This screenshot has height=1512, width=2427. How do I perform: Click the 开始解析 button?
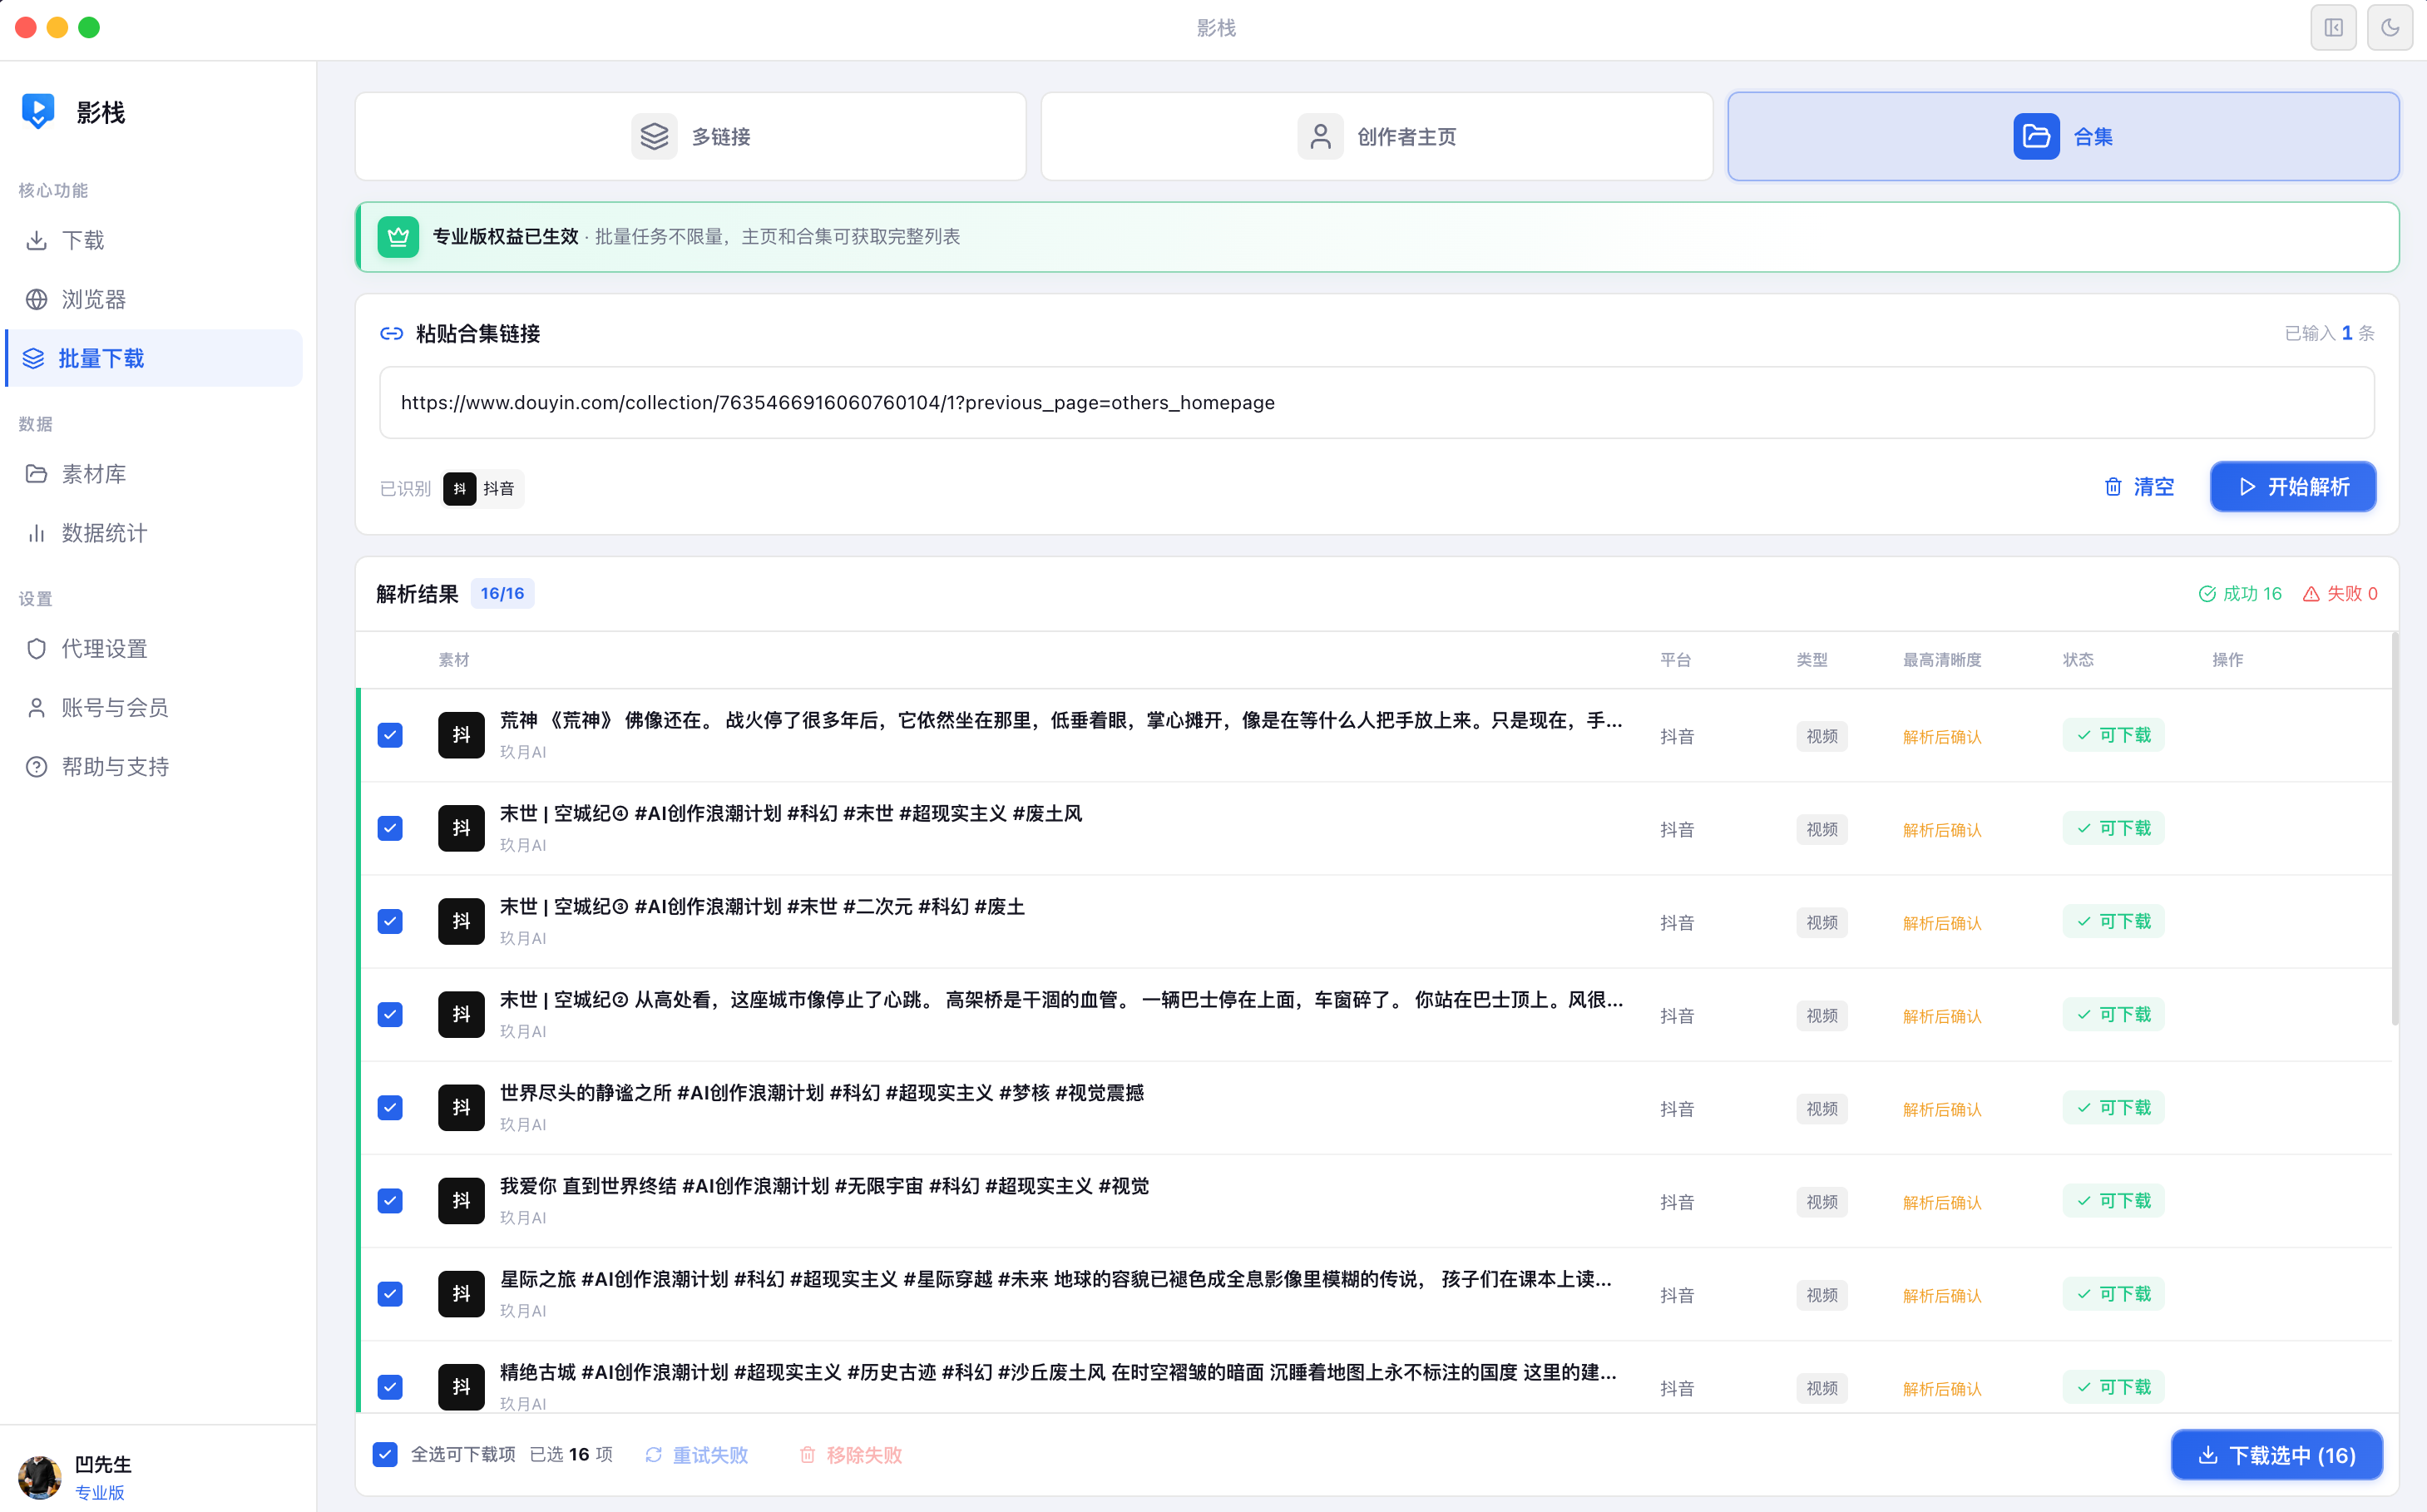click(x=2292, y=487)
